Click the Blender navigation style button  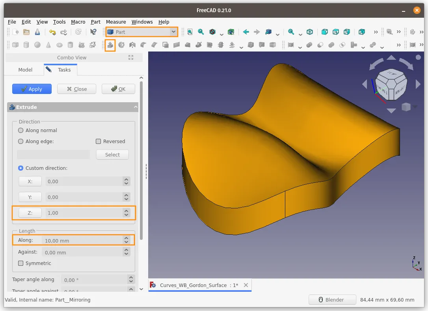332,300
